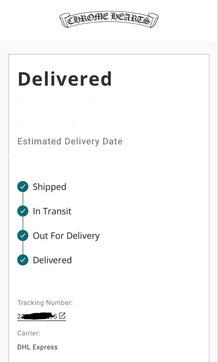Click the Shipped step checkmark icon
The height and width of the screenshot is (362, 218).
pyautogui.click(x=23, y=187)
